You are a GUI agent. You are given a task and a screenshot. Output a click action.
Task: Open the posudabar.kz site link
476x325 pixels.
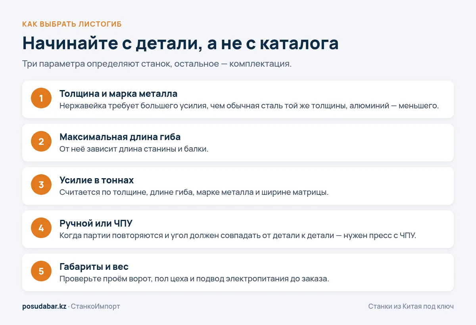click(x=44, y=306)
